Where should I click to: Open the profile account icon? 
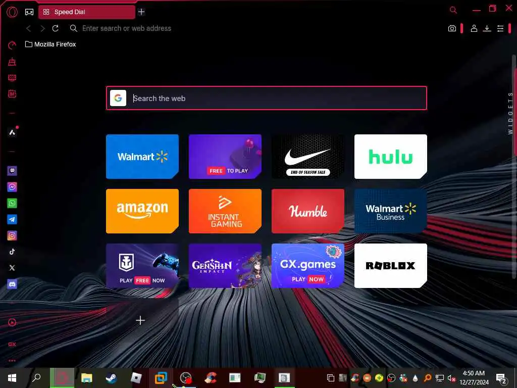pos(474,28)
